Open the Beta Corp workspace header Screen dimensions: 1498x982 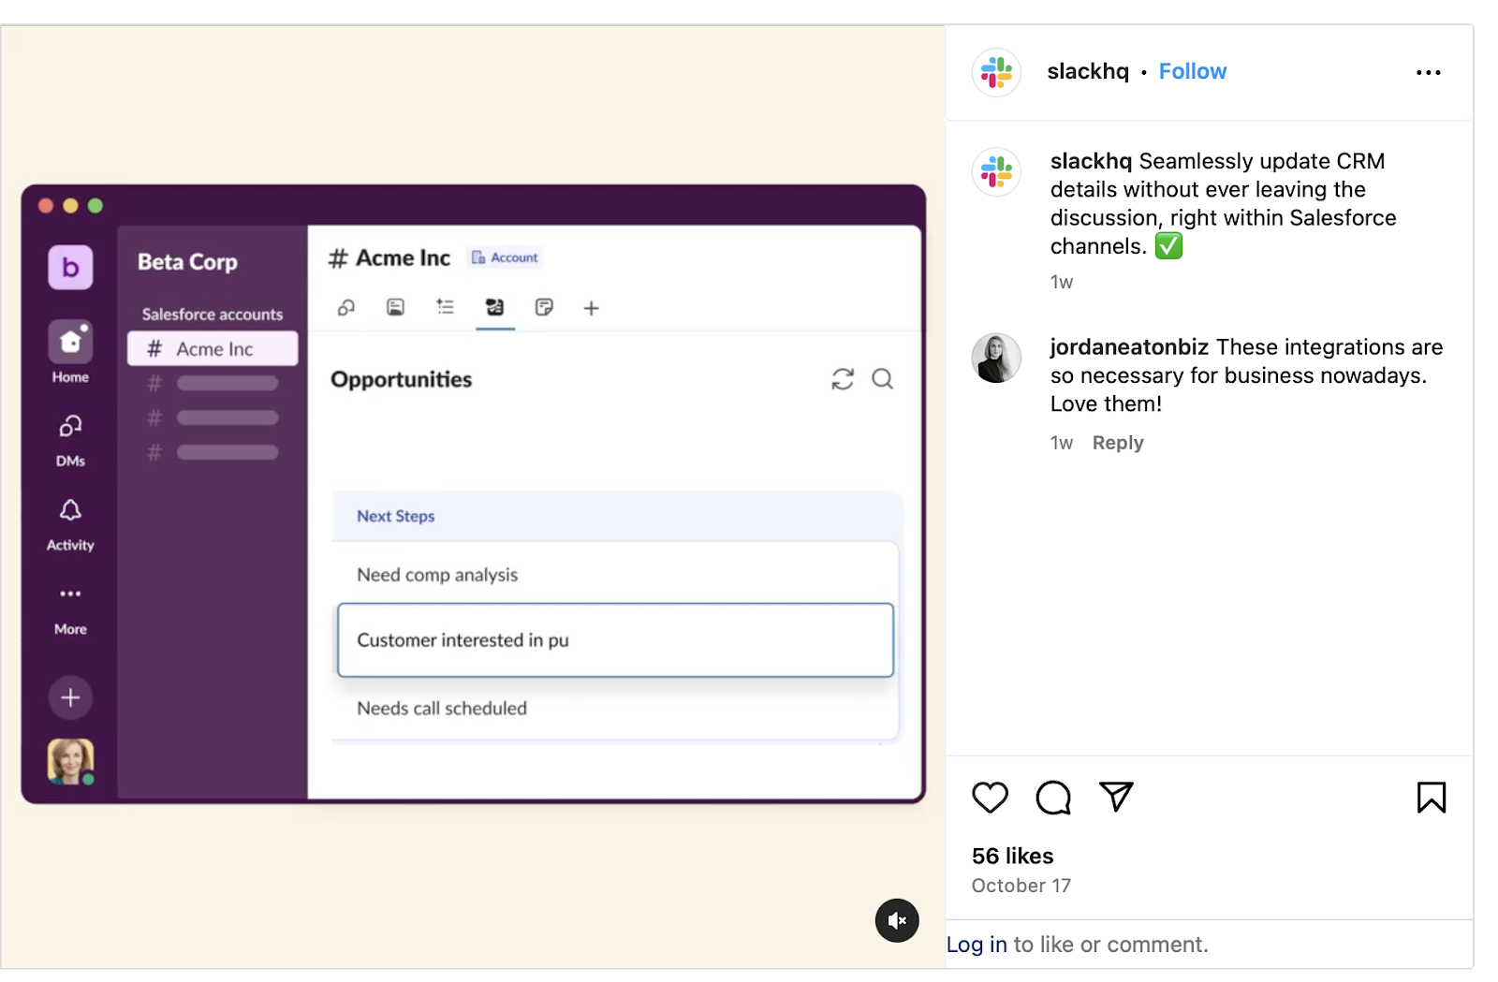click(x=187, y=262)
